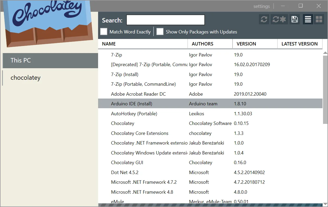This screenshot has height=207, width=328.
Task: Sort by AUTHORS column header
Action: point(210,44)
